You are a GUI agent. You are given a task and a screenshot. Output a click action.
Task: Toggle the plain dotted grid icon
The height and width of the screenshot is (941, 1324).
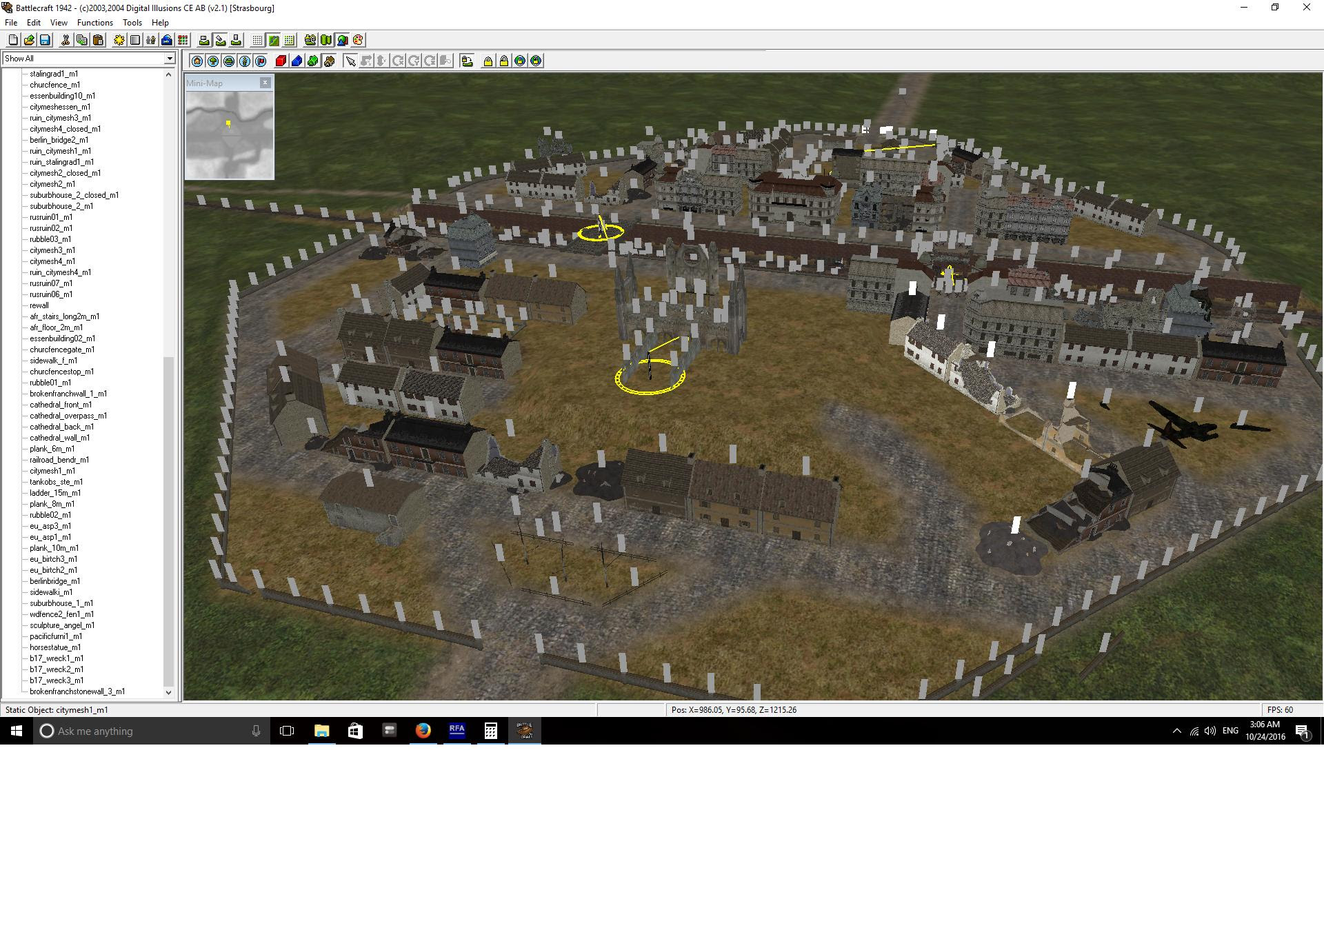tap(257, 40)
